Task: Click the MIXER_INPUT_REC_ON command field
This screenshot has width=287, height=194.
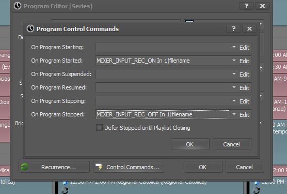Action: (x=163, y=61)
